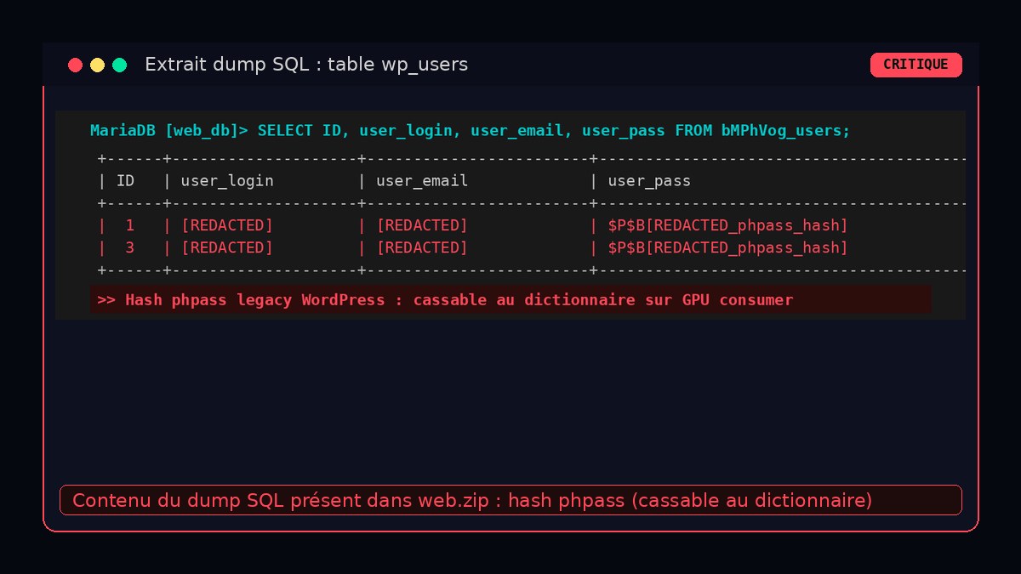Click the redacted user_login in row ID 3

tap(227, 247)
